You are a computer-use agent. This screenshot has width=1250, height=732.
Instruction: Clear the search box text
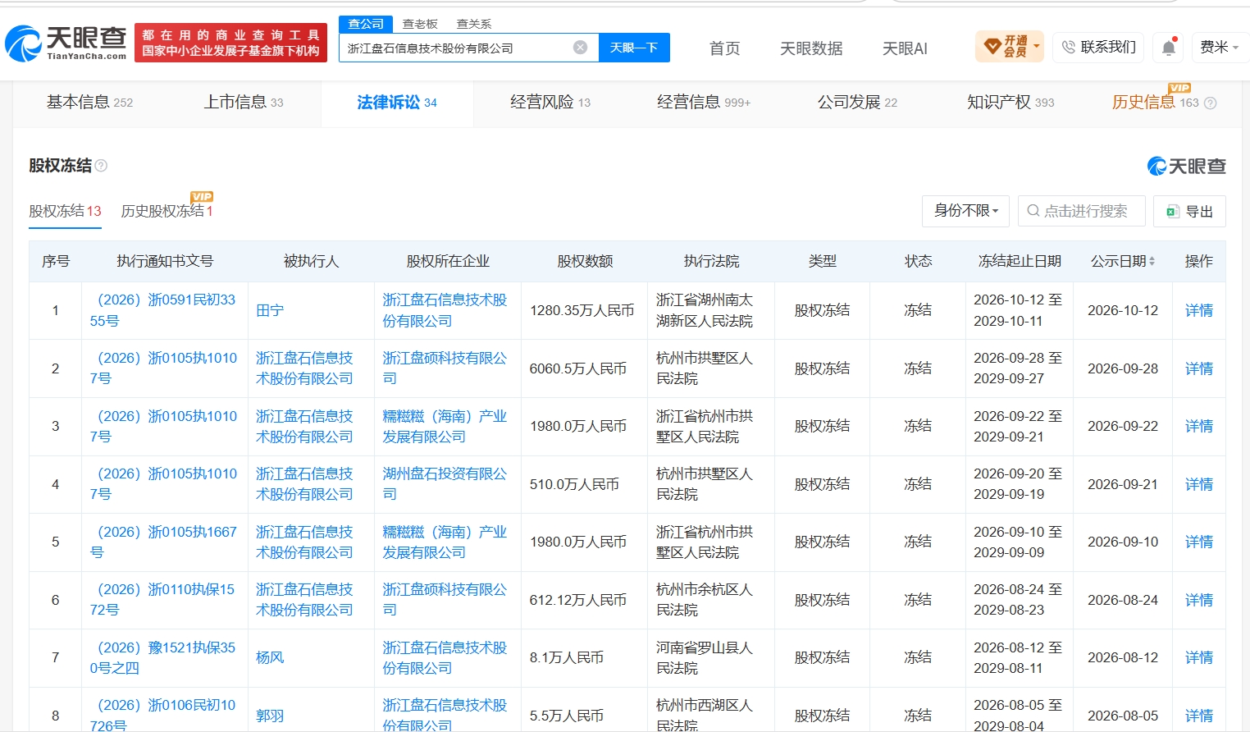click(x=580, y=48)
